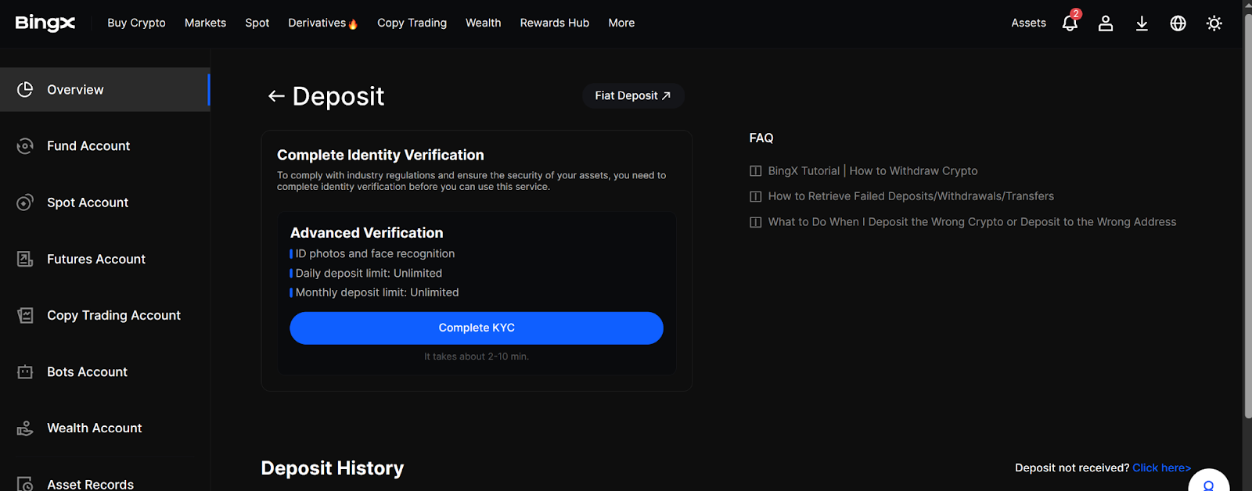The width and height of the screenshot is (1252, 491).
Task: Open the language globe icon
Action: [x=1178, y=23]
